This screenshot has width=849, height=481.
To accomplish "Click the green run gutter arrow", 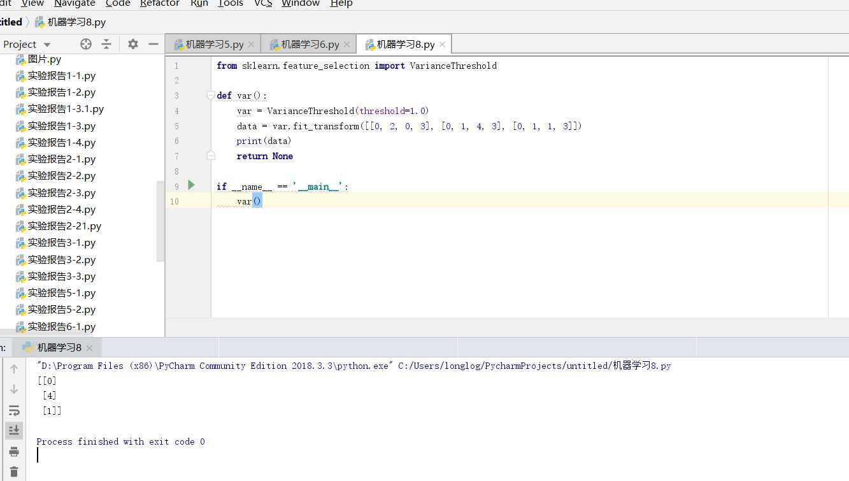I will (x=192, y=185).
